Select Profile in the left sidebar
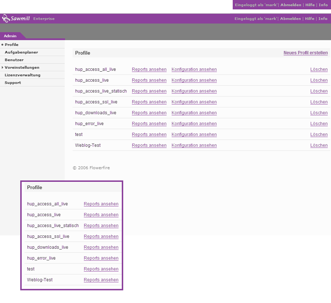Screen dimensions: 331x303 (12, 45)
